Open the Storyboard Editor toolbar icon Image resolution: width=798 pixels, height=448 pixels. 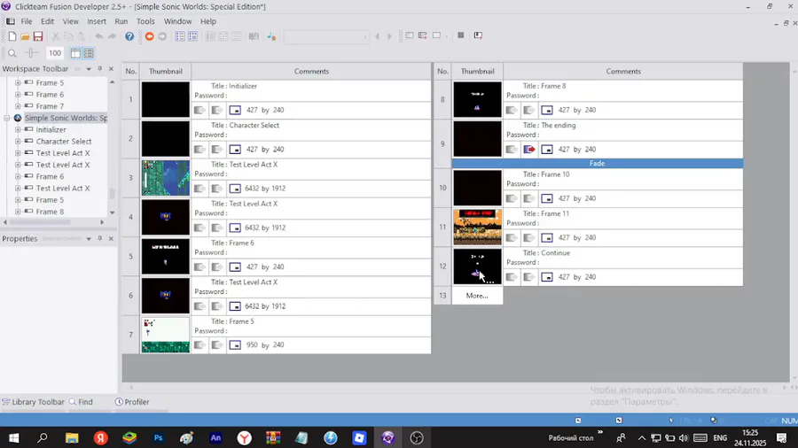[180, 36]
